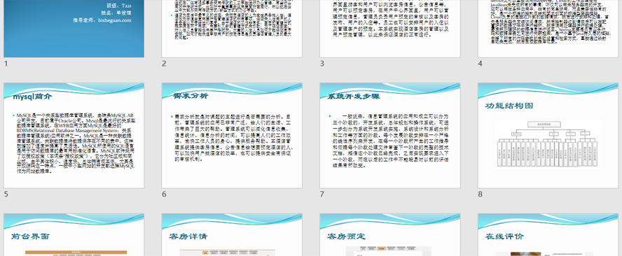The image size is (622, 256).
Task: Open the 客房预定 slide thumbnail
Action: (390, 234)
